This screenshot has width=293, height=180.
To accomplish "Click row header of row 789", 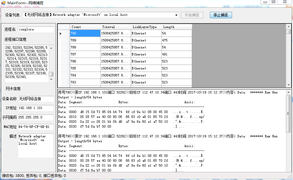I will 64,40.
